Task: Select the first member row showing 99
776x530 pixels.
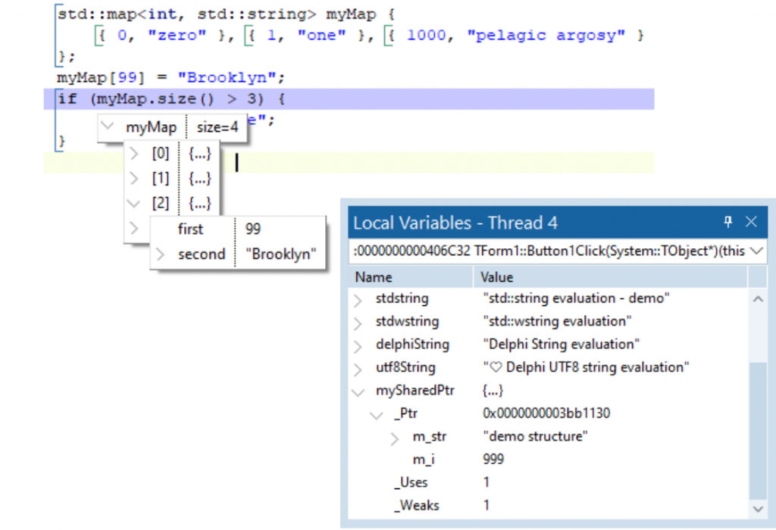Action: [x=237, y=229]
